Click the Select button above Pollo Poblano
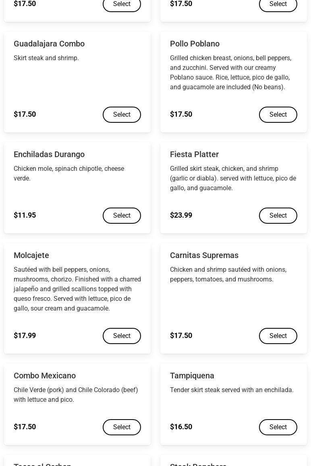Image resolution: width=311 pixels, height=466 pixels. (278, 4)
